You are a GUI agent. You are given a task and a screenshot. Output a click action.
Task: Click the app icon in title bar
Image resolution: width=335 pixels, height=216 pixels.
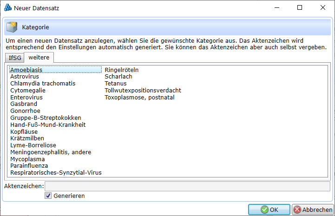pos(8,8)
